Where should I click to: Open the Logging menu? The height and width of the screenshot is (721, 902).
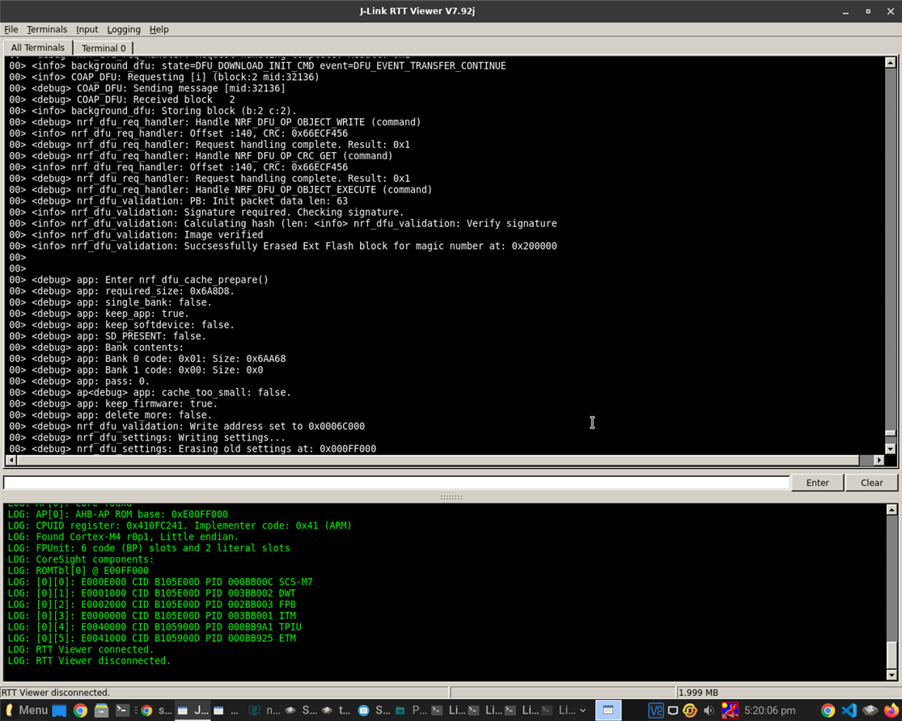pyautogui.click(x=124, y=29)
